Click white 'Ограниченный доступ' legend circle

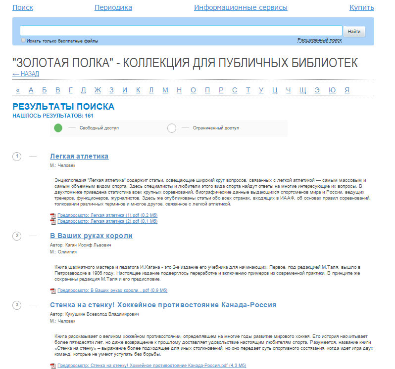172,128
